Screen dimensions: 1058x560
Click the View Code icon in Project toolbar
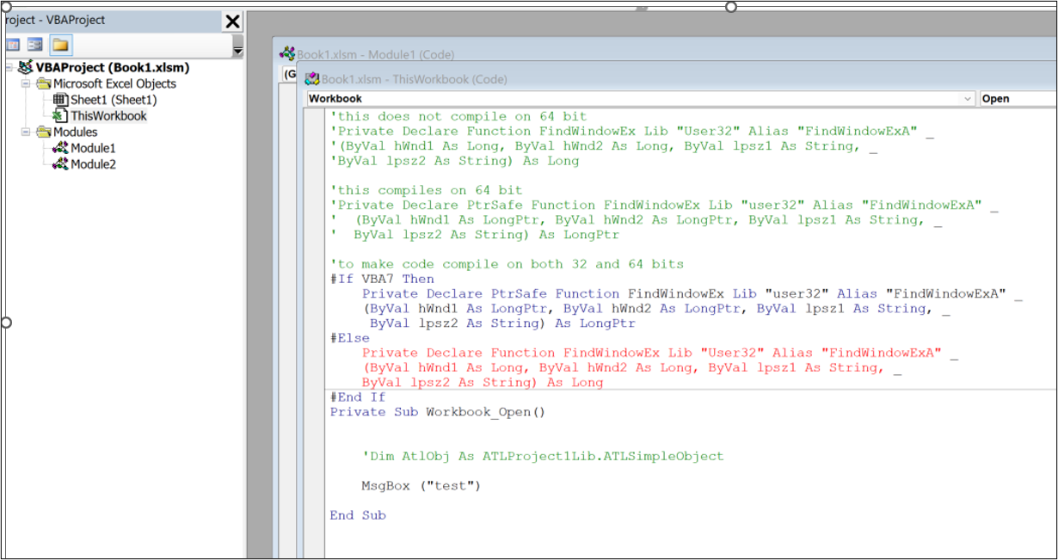tap(13, 45)
